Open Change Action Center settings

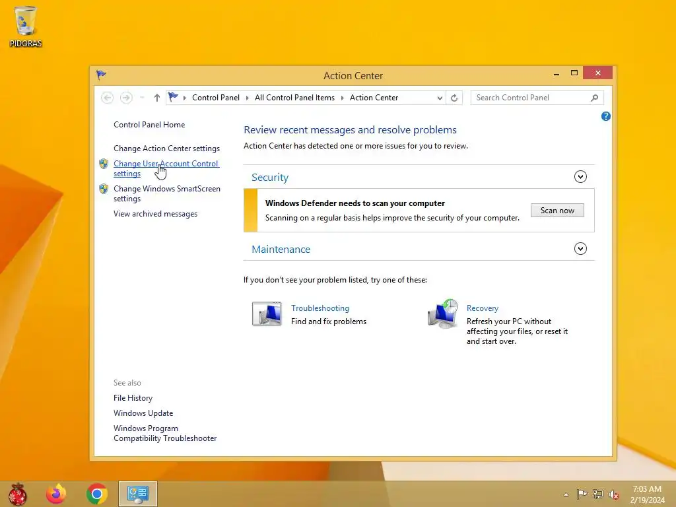pyautogui.click(x=166, y=149)
